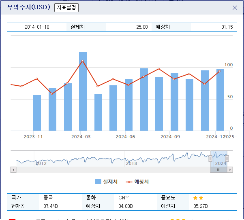Click the 2018 label in navigator

point(131,163)
